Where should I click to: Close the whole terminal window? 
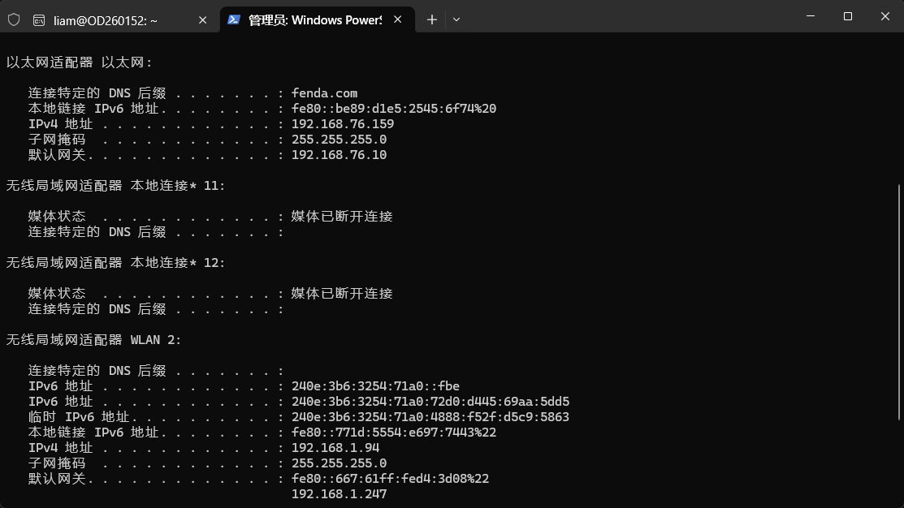pos(885,16)
